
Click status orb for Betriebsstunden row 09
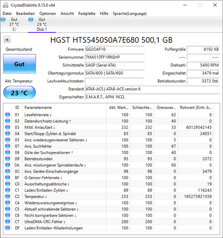click(x=8, y=159)
